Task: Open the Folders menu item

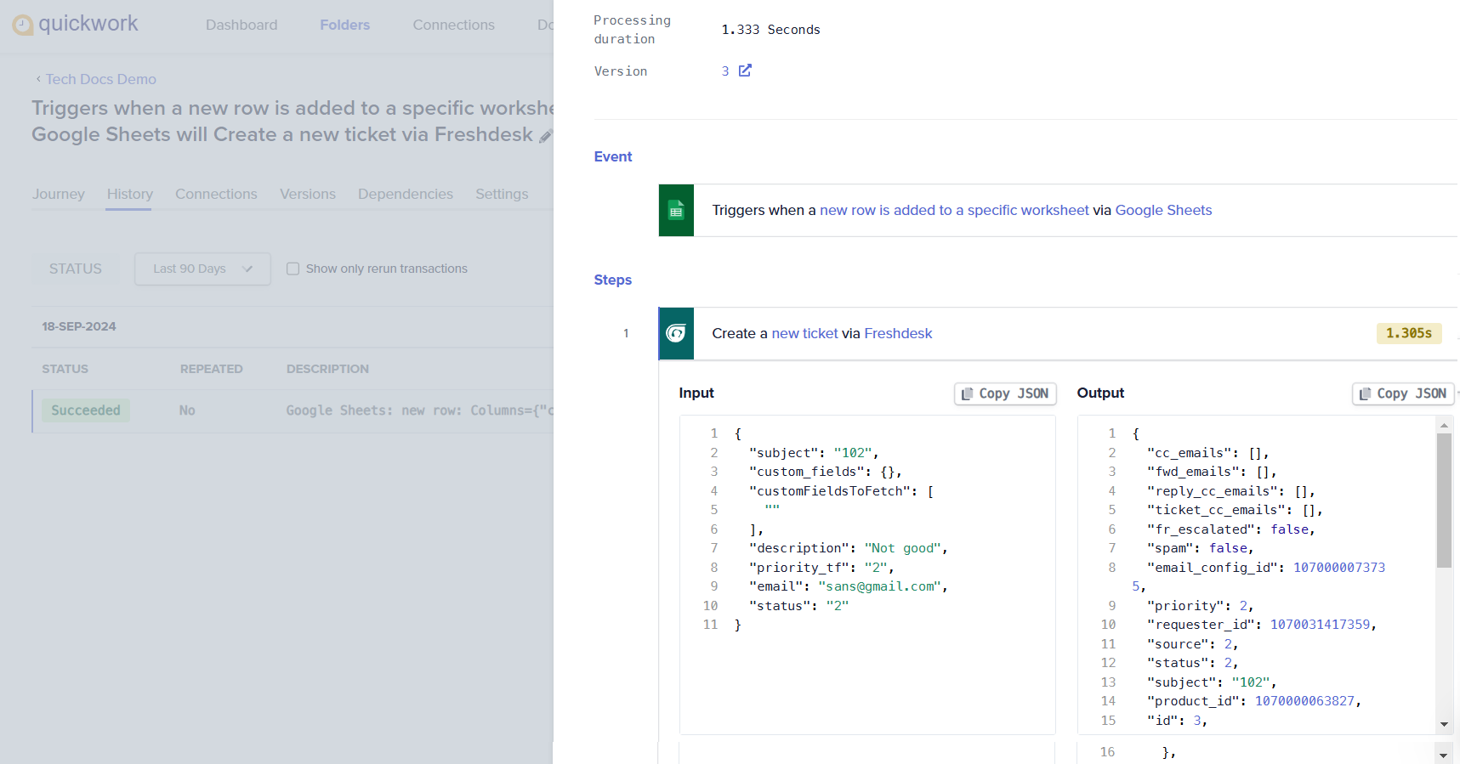Action: click(344, 25)
